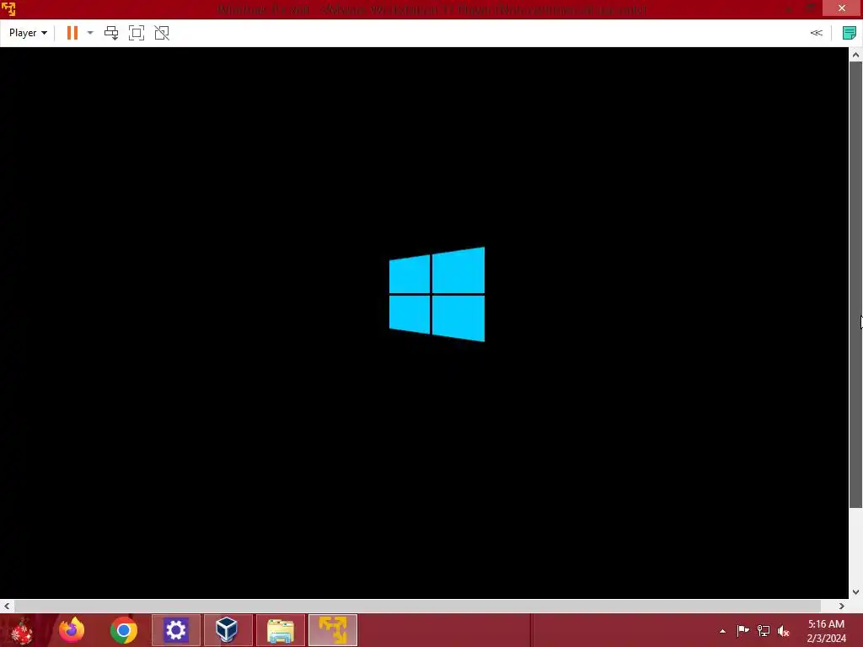Switch to VirtualBox on the taskbar

228,630
